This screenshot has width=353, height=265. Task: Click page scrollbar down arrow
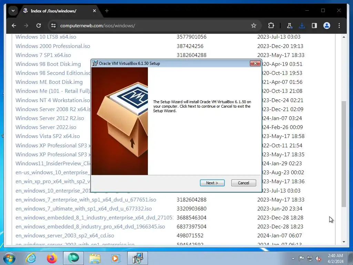[344, 242]
